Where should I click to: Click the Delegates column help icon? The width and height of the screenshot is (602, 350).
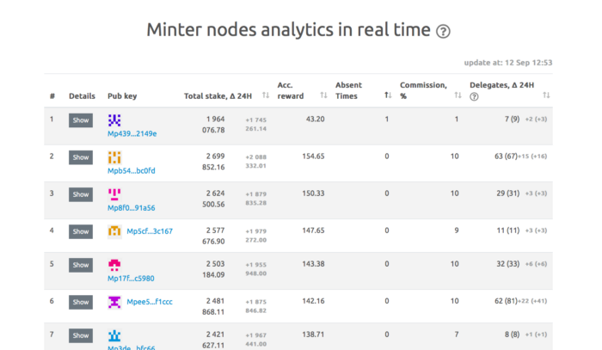474,96
